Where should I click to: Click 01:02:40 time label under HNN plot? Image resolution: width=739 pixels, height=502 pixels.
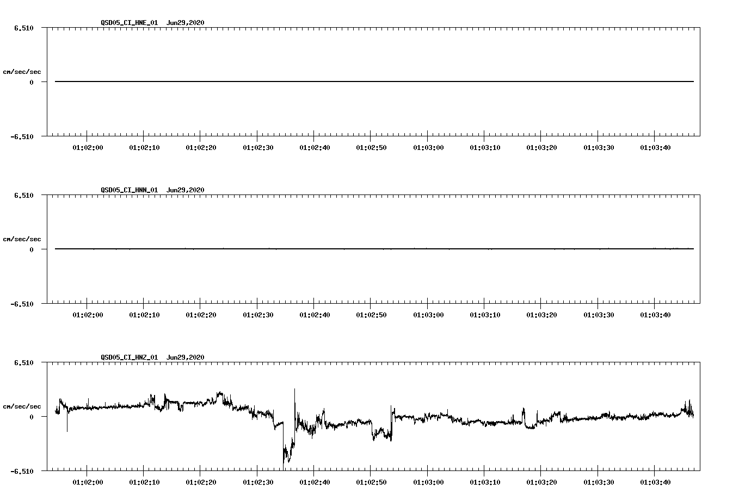315,315
